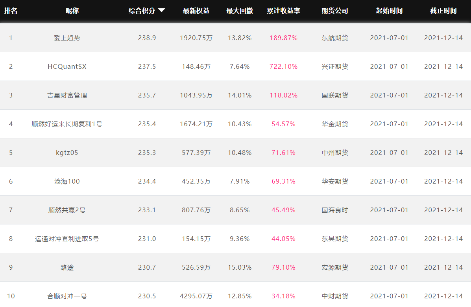Click score value 235.7
This screenshot has height=307, width=471.
point(147,95)
